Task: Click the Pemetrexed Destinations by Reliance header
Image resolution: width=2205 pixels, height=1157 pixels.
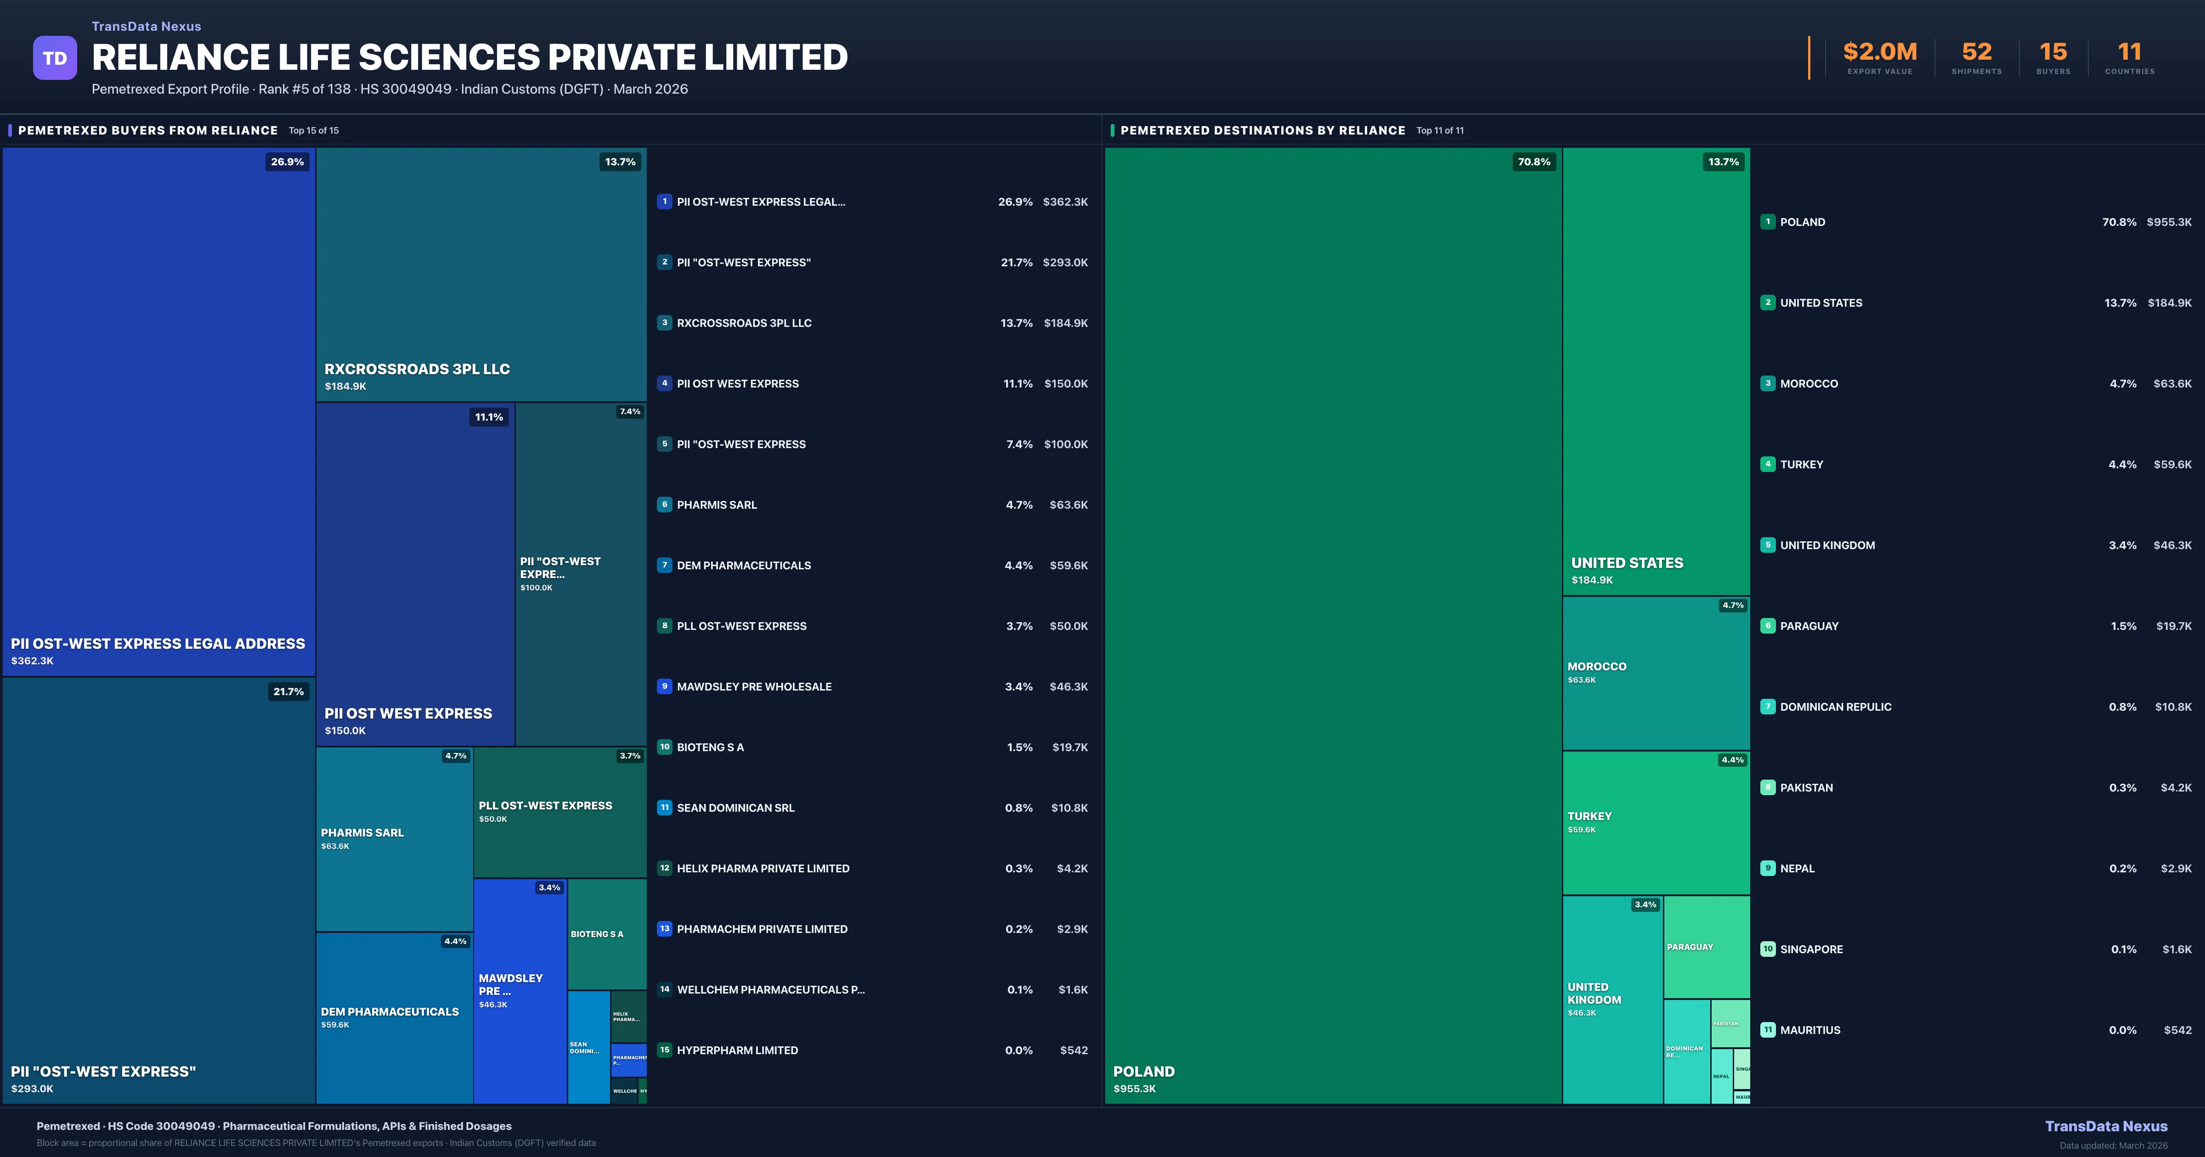Action: point(1262,130)
